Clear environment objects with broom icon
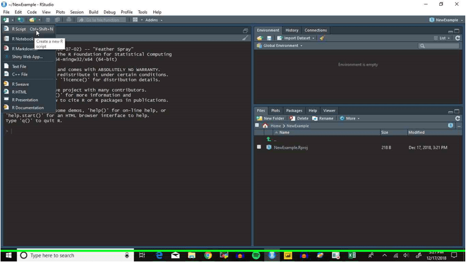 [x=322, y=38]
